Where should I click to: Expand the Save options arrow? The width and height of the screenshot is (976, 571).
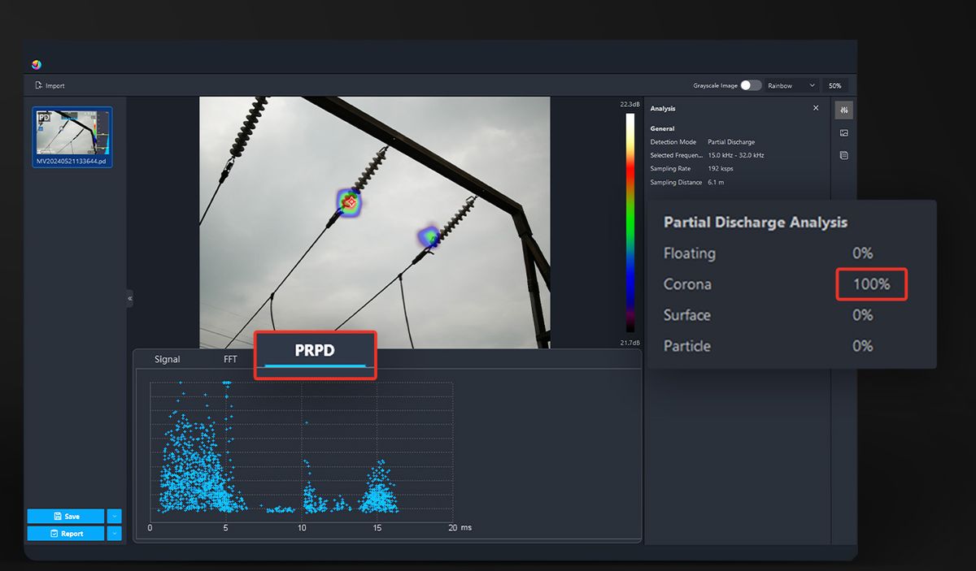point(114,516)
